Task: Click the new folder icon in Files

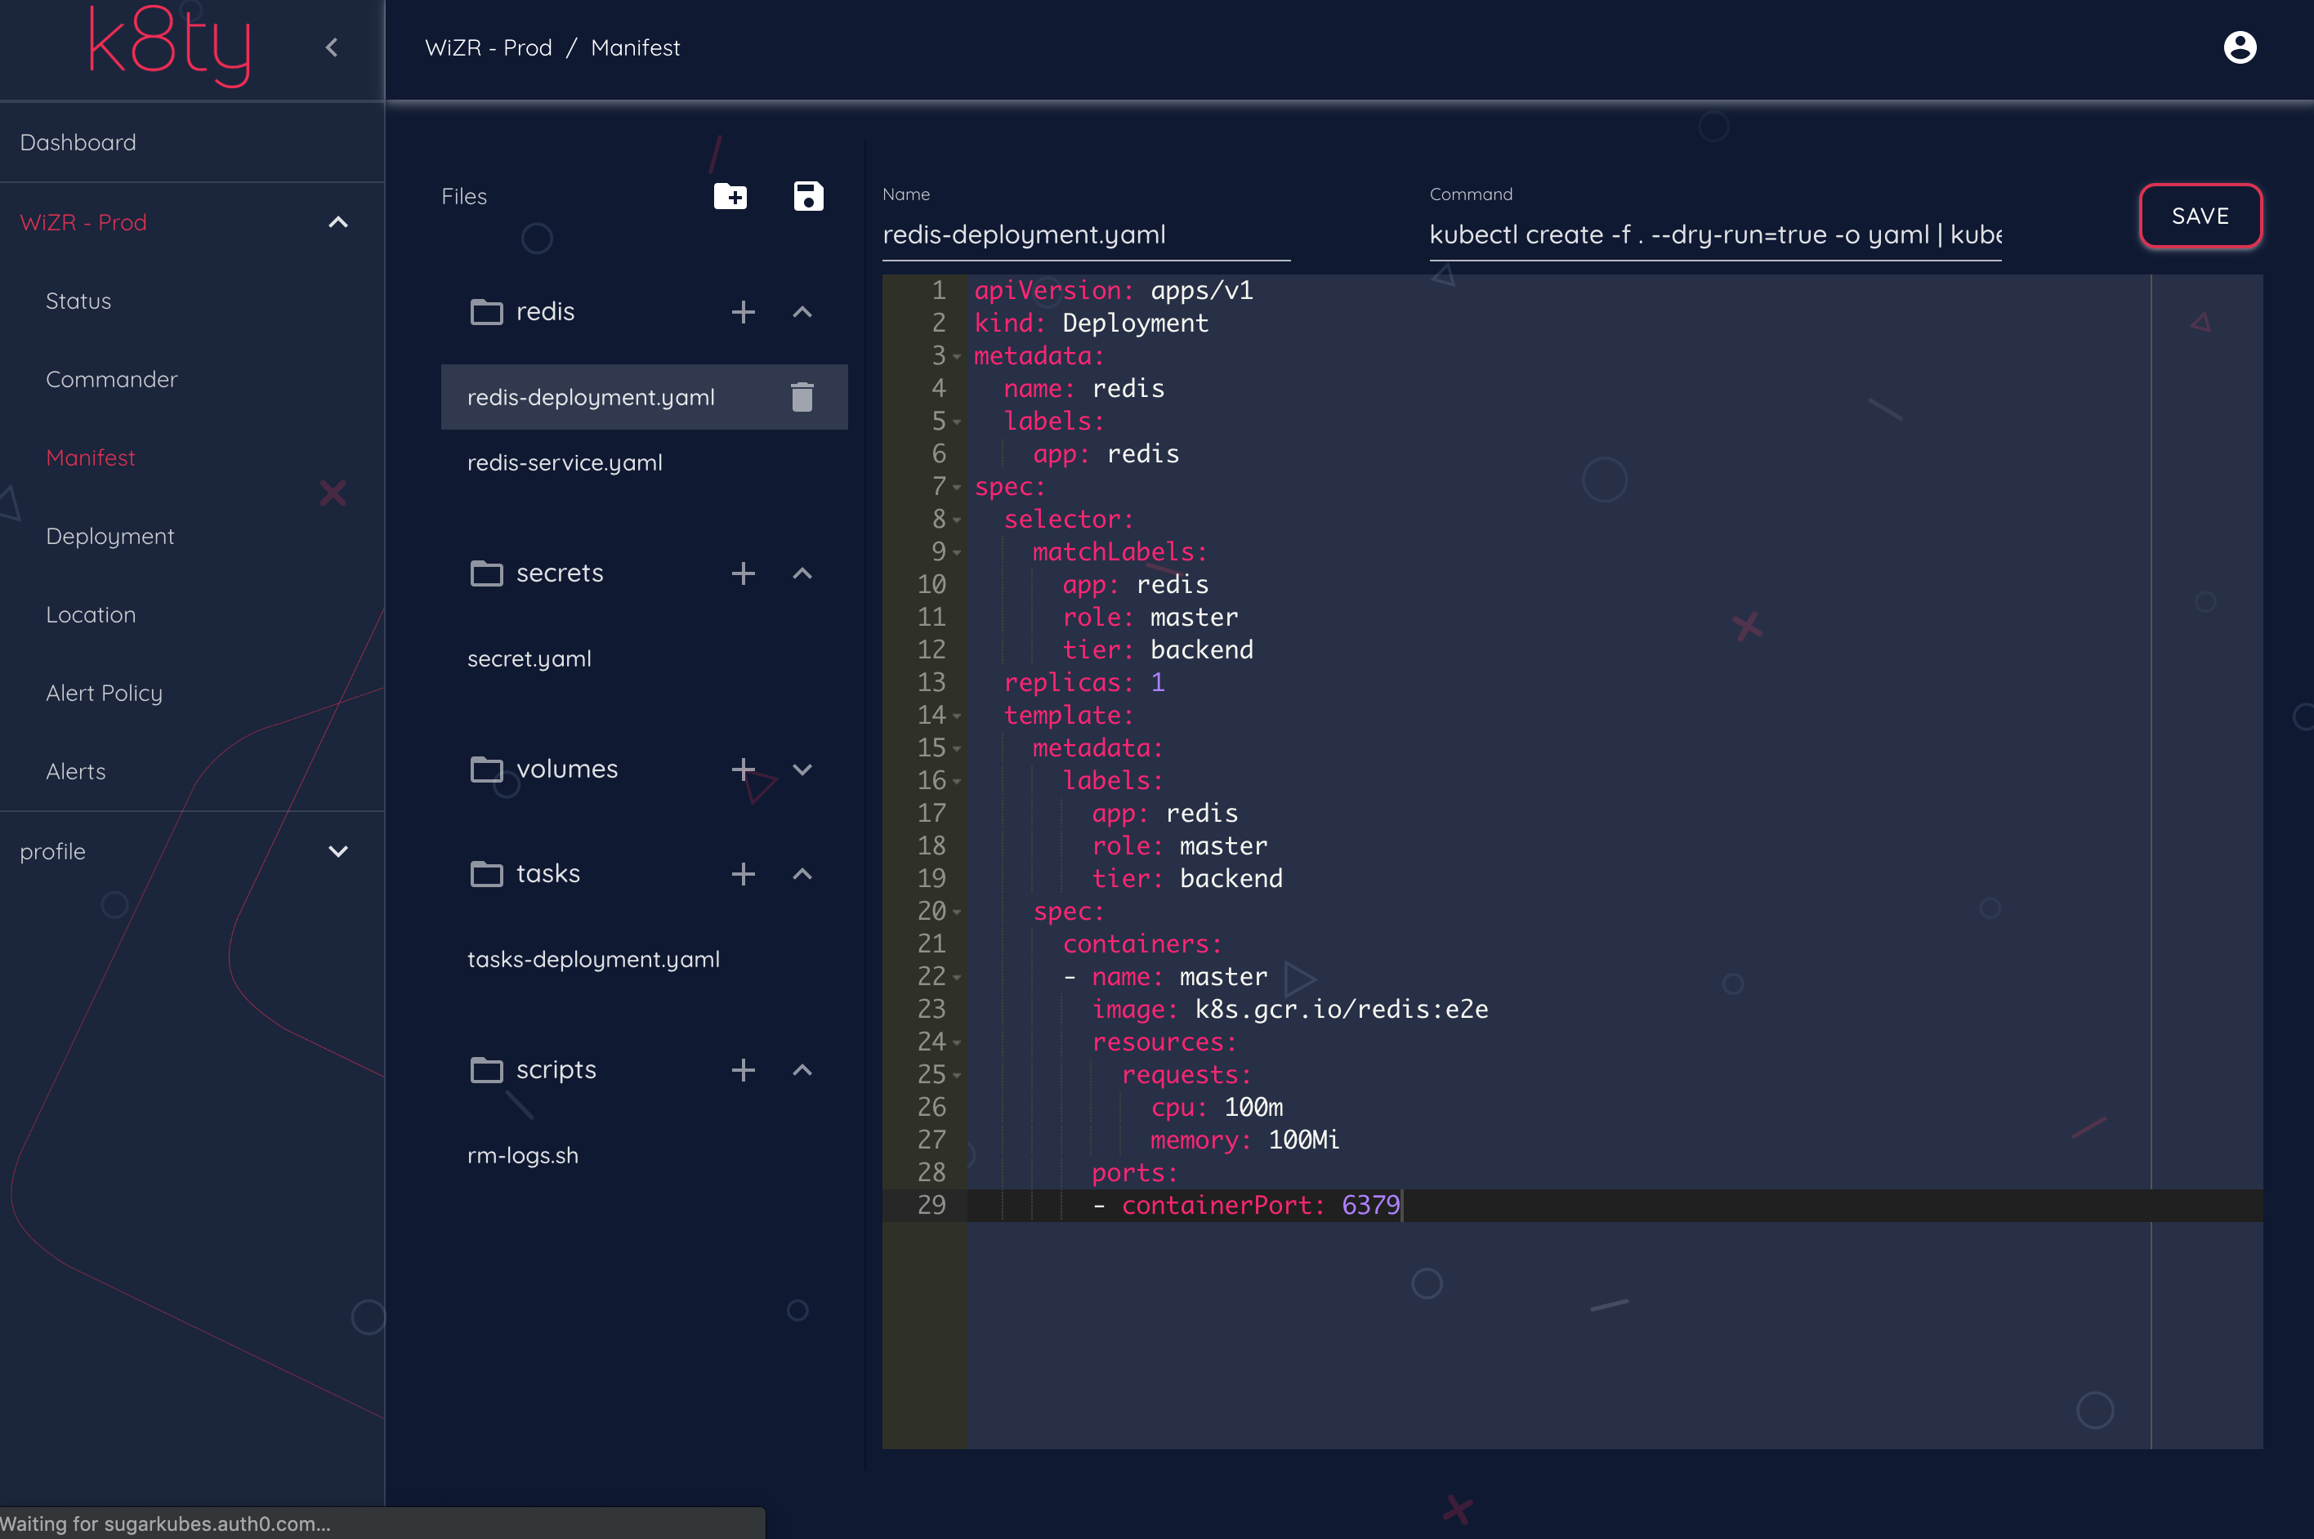Action: point(730,196)
